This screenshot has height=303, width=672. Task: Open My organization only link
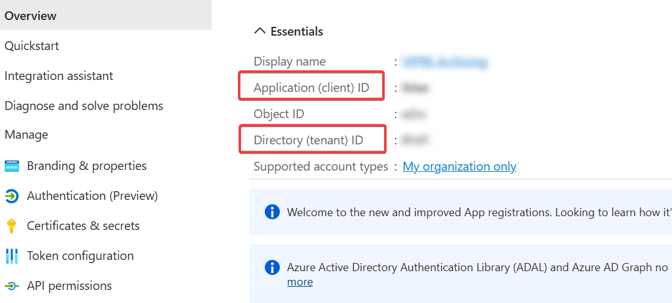point(460,166)
